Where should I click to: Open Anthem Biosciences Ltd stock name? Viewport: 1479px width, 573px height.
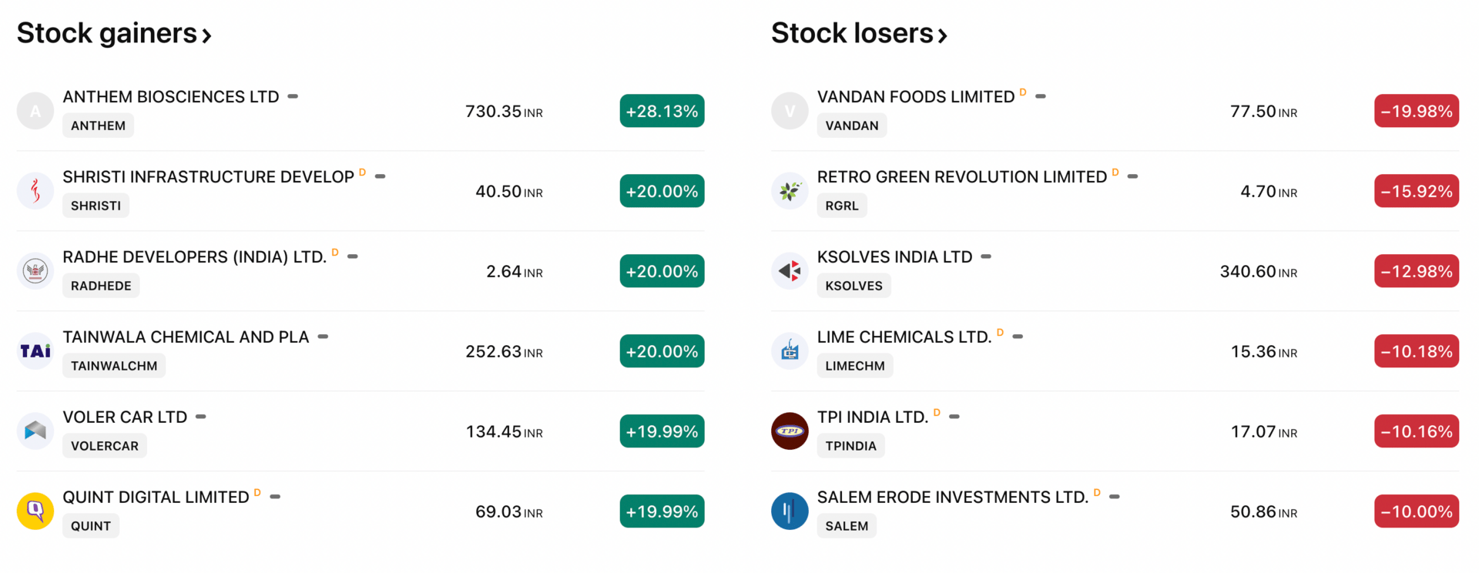pyautogui.click(x=171, y=97)
